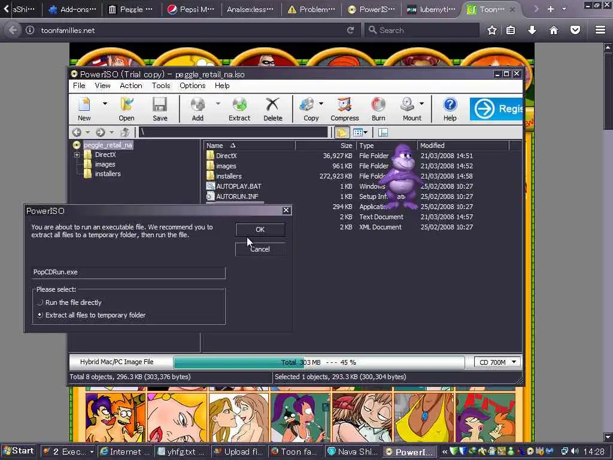
Task: Click the Firefox bookmark star icon
Action: (492, 30)
